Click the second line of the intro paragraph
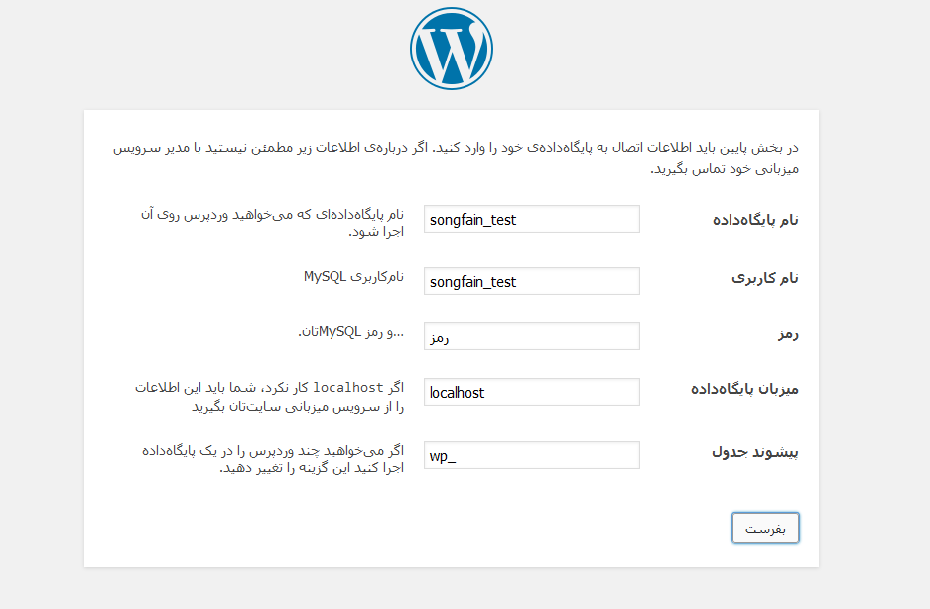 (725, 169)
